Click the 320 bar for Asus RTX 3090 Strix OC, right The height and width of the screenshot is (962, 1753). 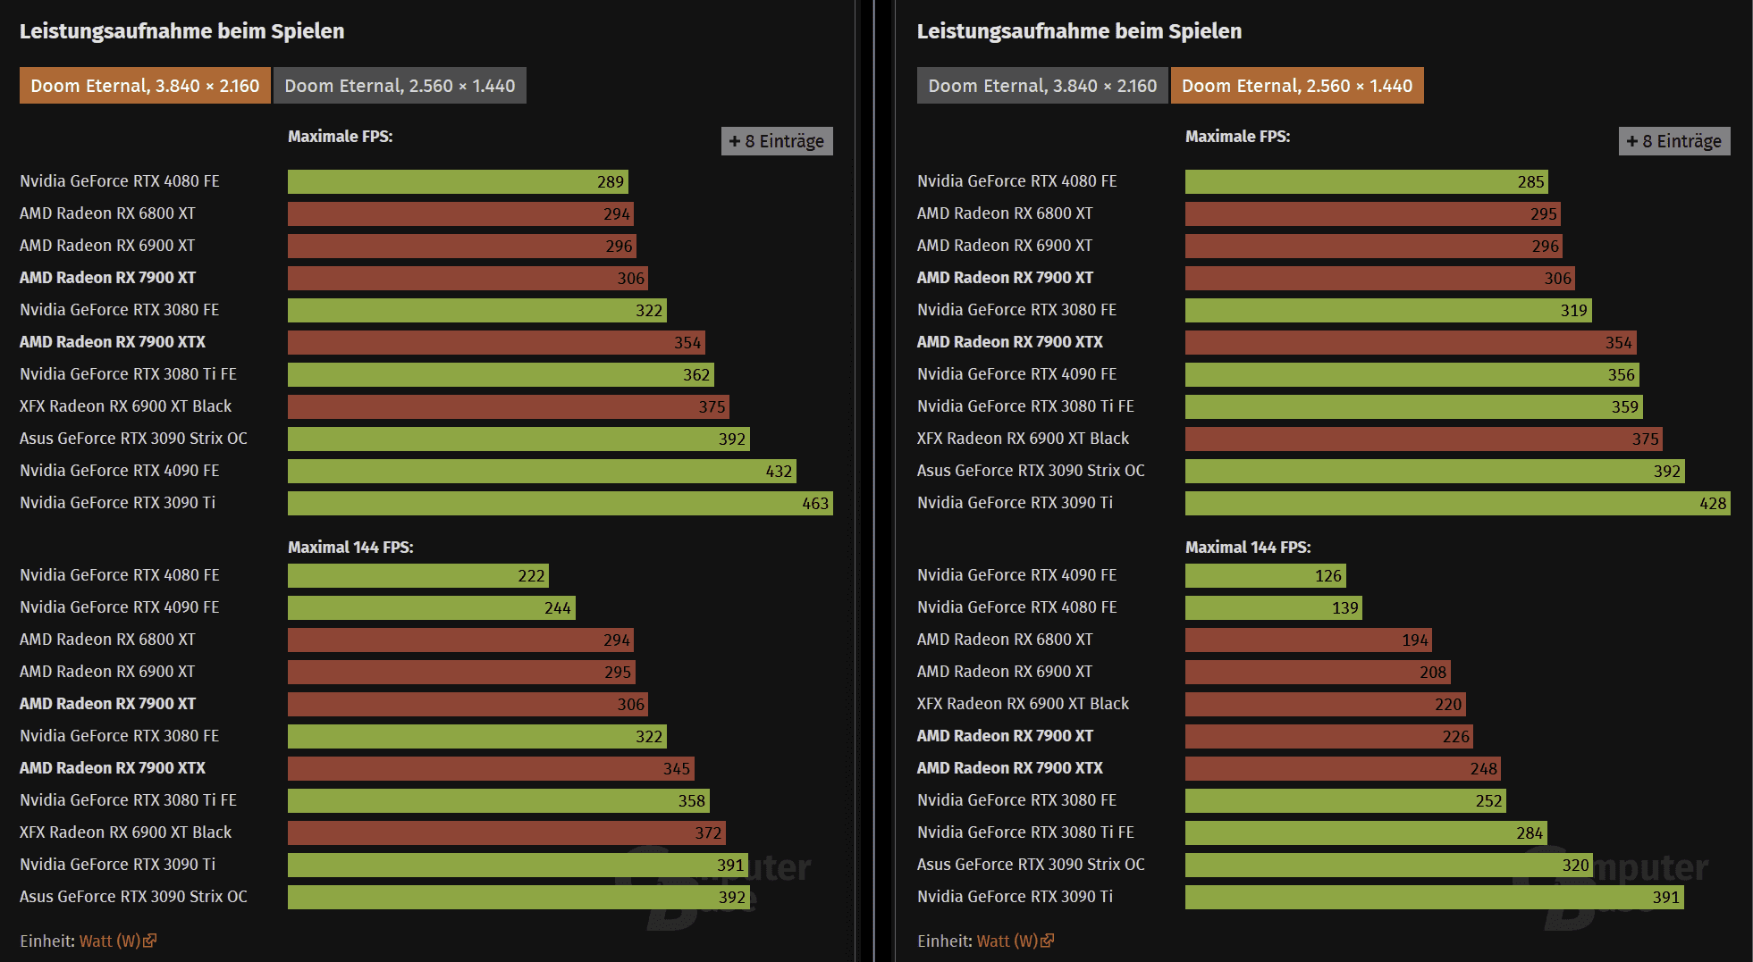(1389, 865)
